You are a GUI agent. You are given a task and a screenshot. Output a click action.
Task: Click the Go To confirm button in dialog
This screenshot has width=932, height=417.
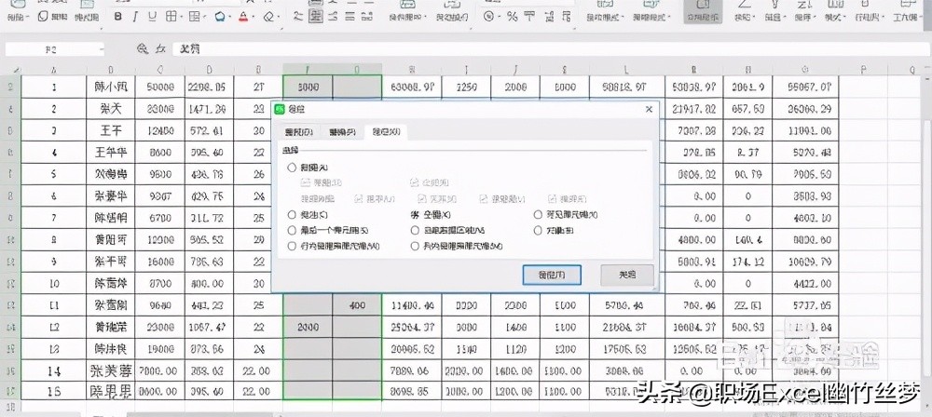pos(552,275)
